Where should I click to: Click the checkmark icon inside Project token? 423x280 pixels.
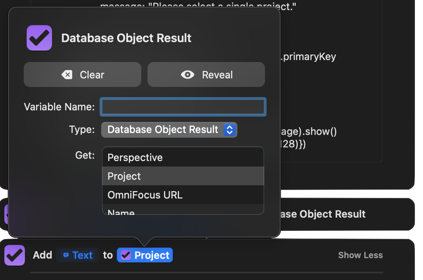click(x=125, y=255)
